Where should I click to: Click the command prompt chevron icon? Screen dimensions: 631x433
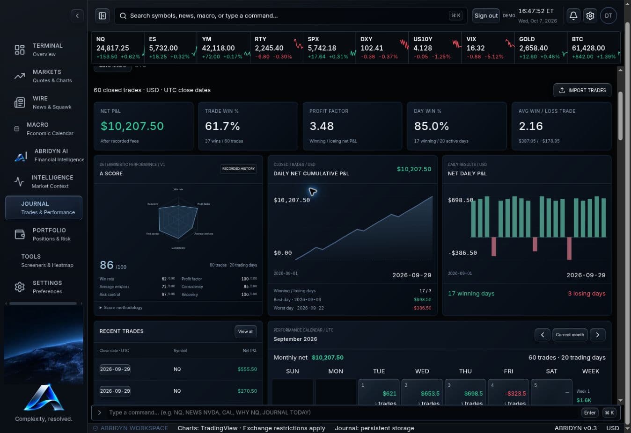[x=99, y=412]
